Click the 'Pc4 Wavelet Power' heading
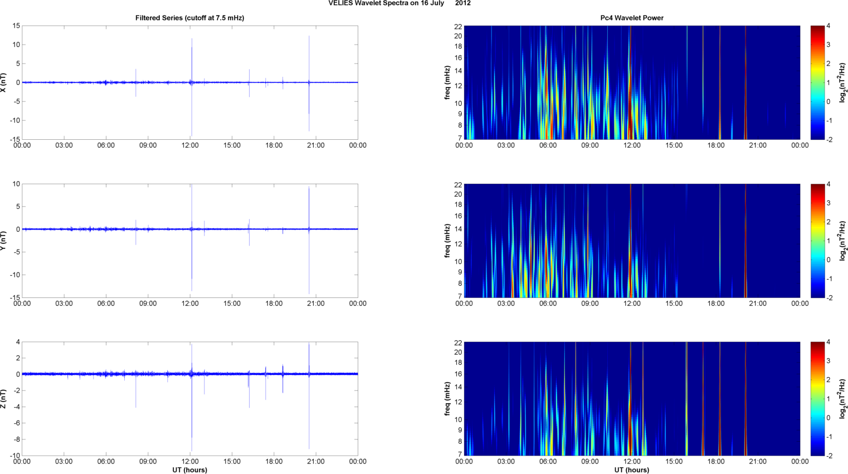The width and height of the screenshot is (848, 474). (x=631, y=18)
